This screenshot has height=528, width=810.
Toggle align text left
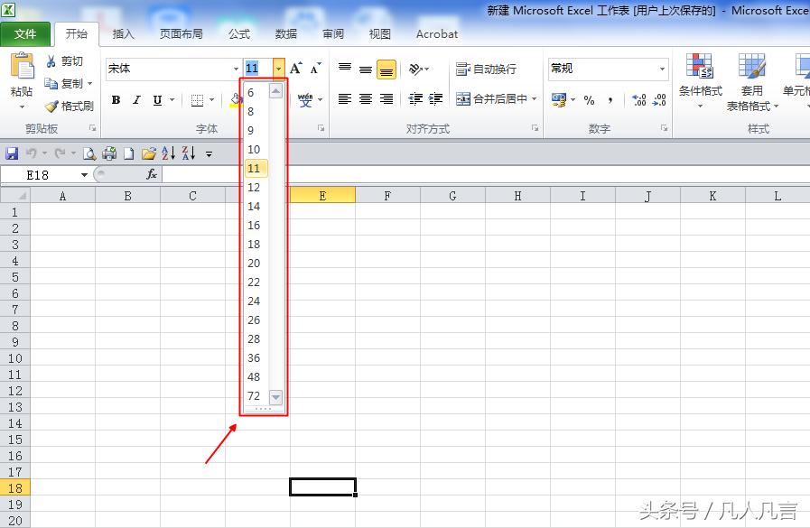[345, 99]
